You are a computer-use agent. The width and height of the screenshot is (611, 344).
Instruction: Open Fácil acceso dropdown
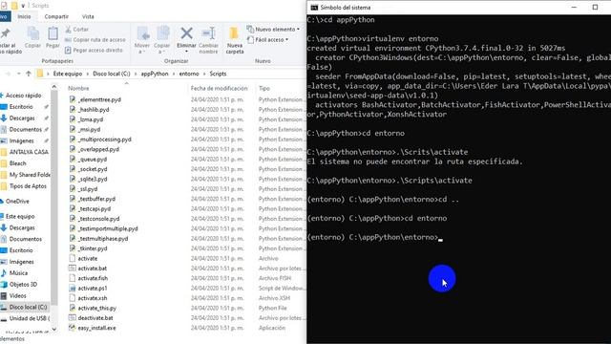coord(267,40)
